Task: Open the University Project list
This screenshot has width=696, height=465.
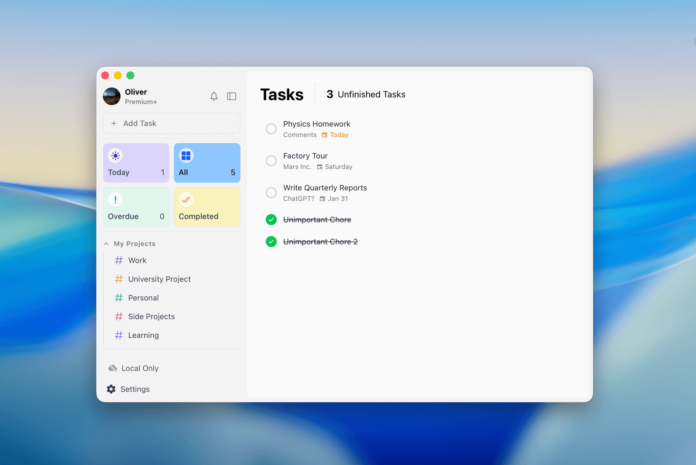Action: tap(159, 279)
